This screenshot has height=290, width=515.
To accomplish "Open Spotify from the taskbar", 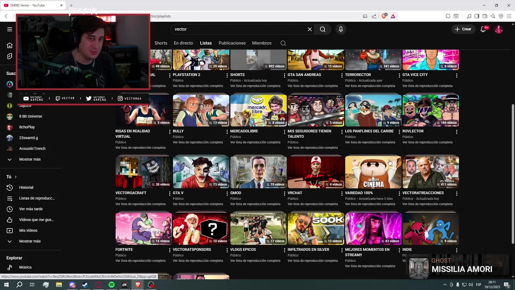I will point(111,285).
